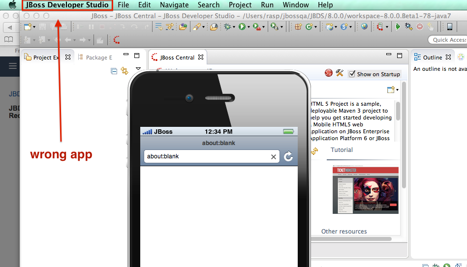Toggle the Show on Startup checkbox
Viewport: 467px width, 267px height.
pyautogui.click(x=352, y=74)
